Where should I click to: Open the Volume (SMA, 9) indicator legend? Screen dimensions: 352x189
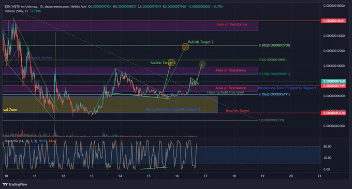(17, 11)
